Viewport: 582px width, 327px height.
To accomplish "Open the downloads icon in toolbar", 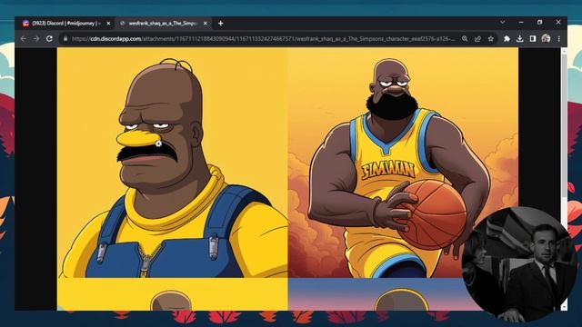I will click(x=519, y=38).
